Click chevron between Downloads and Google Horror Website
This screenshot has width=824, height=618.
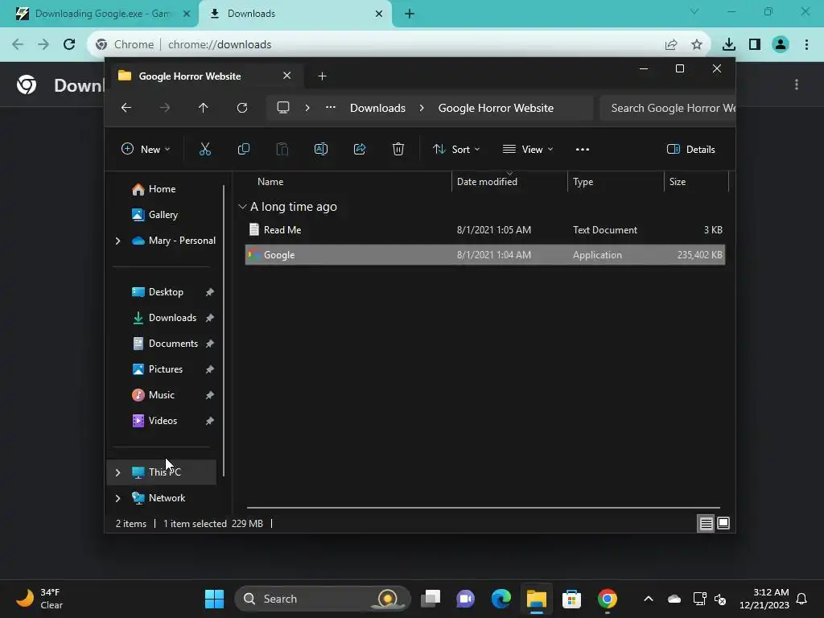point(422,108)
